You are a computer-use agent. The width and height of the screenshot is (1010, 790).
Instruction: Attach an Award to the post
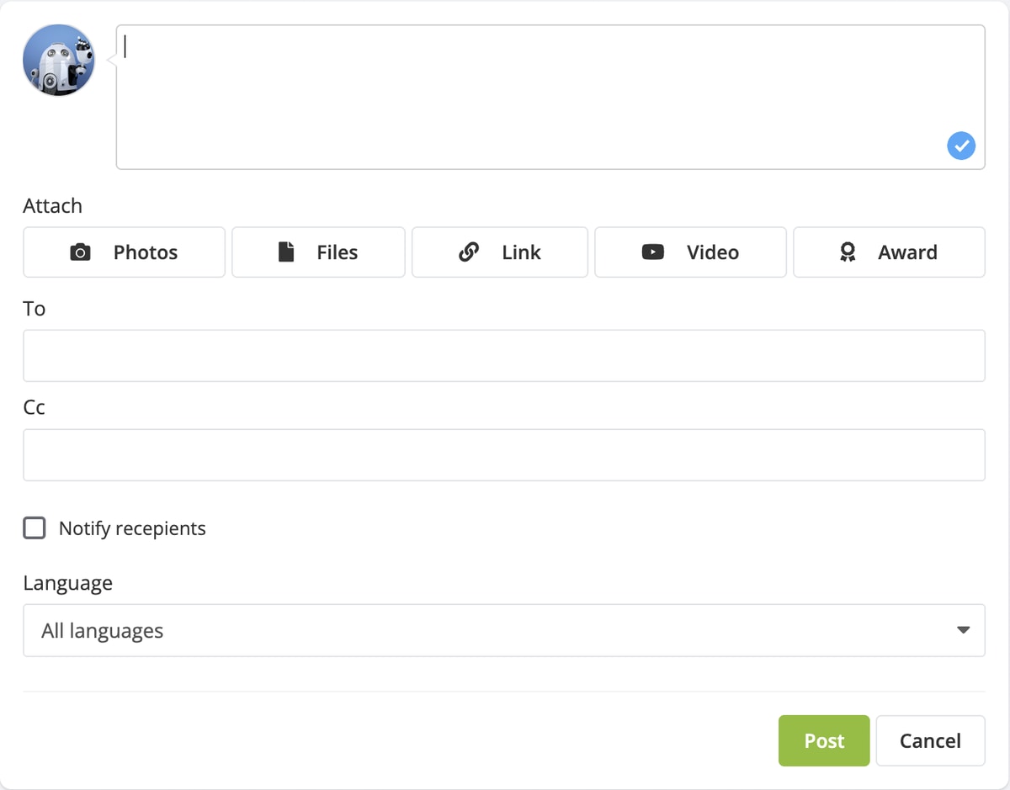(x=889, y=252)
